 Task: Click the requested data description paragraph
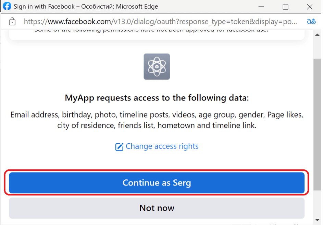point(157,120)
